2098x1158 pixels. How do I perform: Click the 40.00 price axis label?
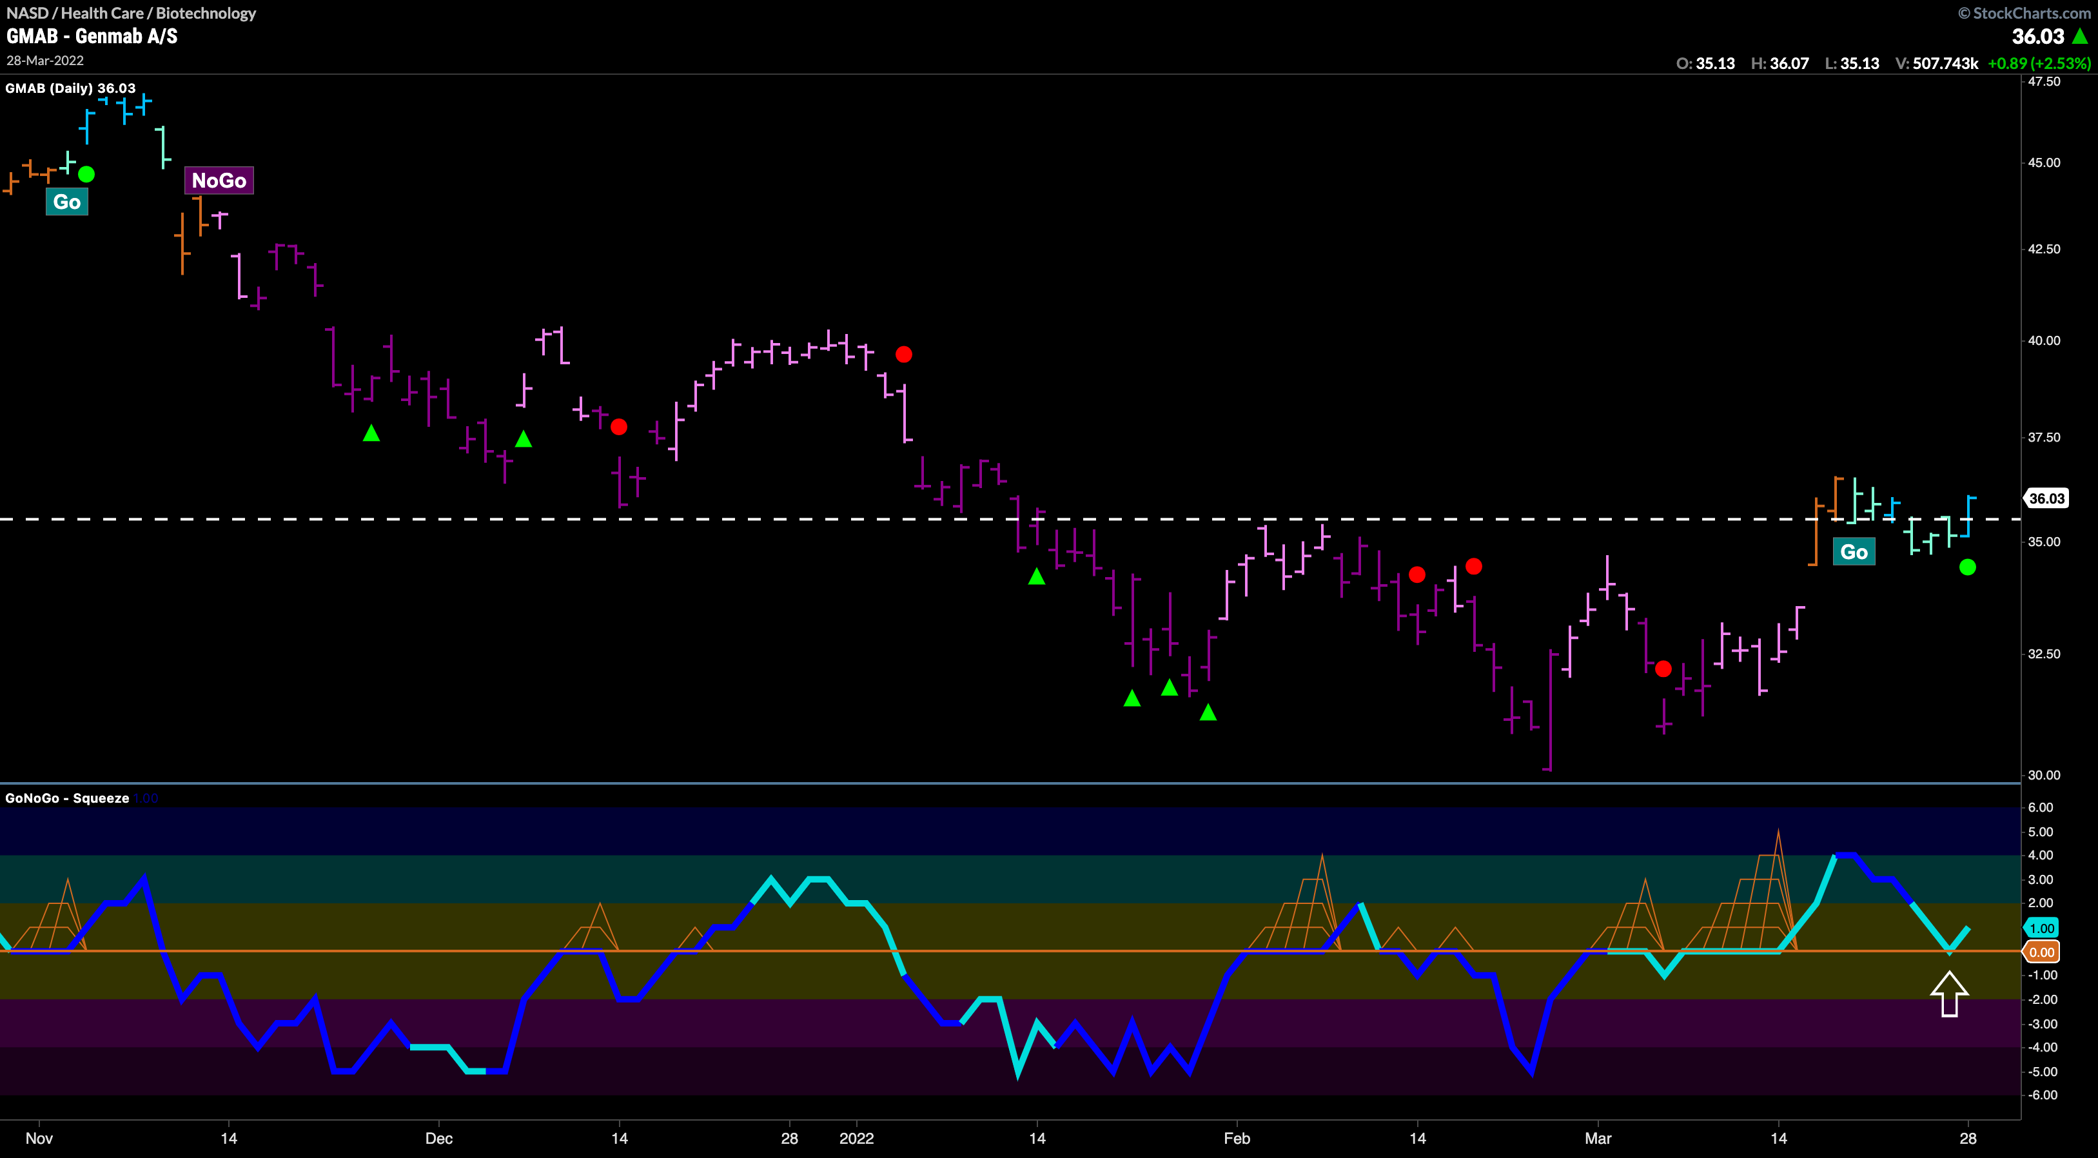2044,340
